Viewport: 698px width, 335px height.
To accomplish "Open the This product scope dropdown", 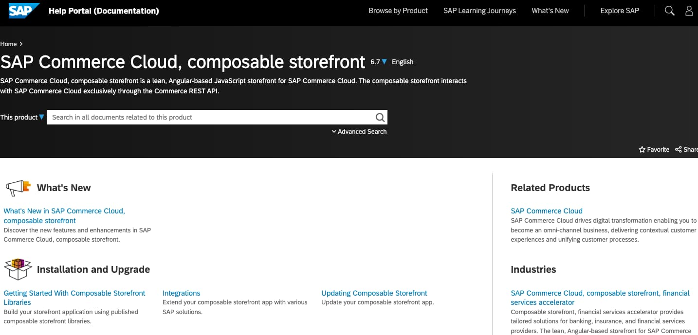I will tap(22, 117).
